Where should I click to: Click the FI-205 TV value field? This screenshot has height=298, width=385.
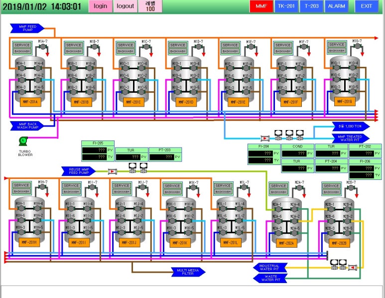click(94, 157)
